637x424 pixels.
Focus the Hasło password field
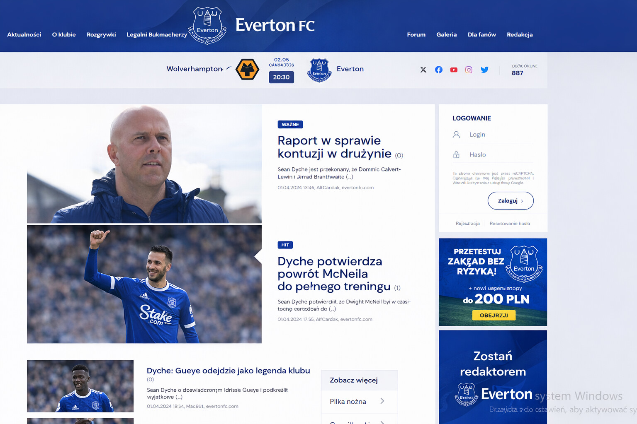pyautogui.click(x=493, y=154)
